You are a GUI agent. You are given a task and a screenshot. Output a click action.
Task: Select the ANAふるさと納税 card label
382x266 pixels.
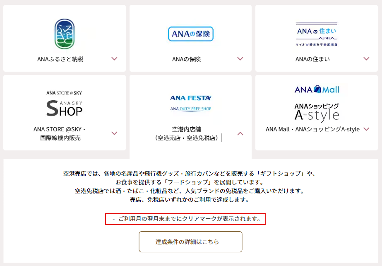coord(60,59)
